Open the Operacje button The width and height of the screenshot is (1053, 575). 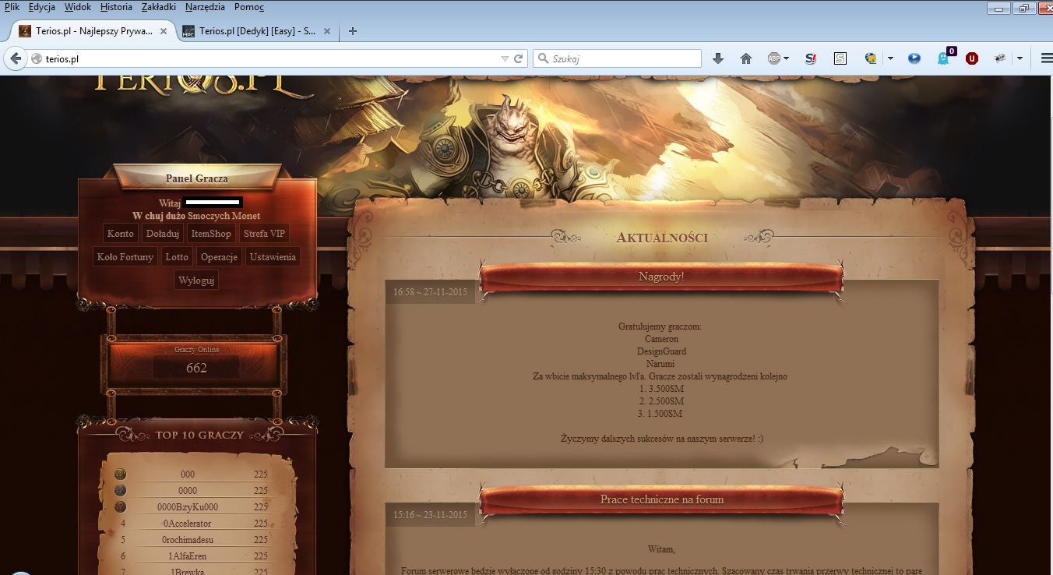click(x=219, y=257)
